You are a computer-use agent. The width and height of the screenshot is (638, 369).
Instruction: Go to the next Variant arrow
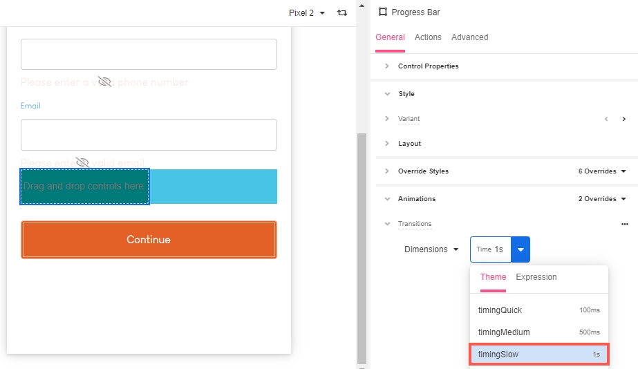pyautogui.click(x=623, y=119)
